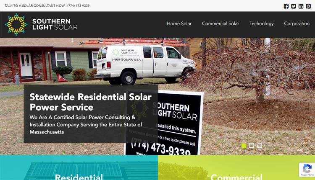Open the LinkedIn social icon
Image resolution: width=315 pixels, height=180 pixels.
click(x=301, y=6)
